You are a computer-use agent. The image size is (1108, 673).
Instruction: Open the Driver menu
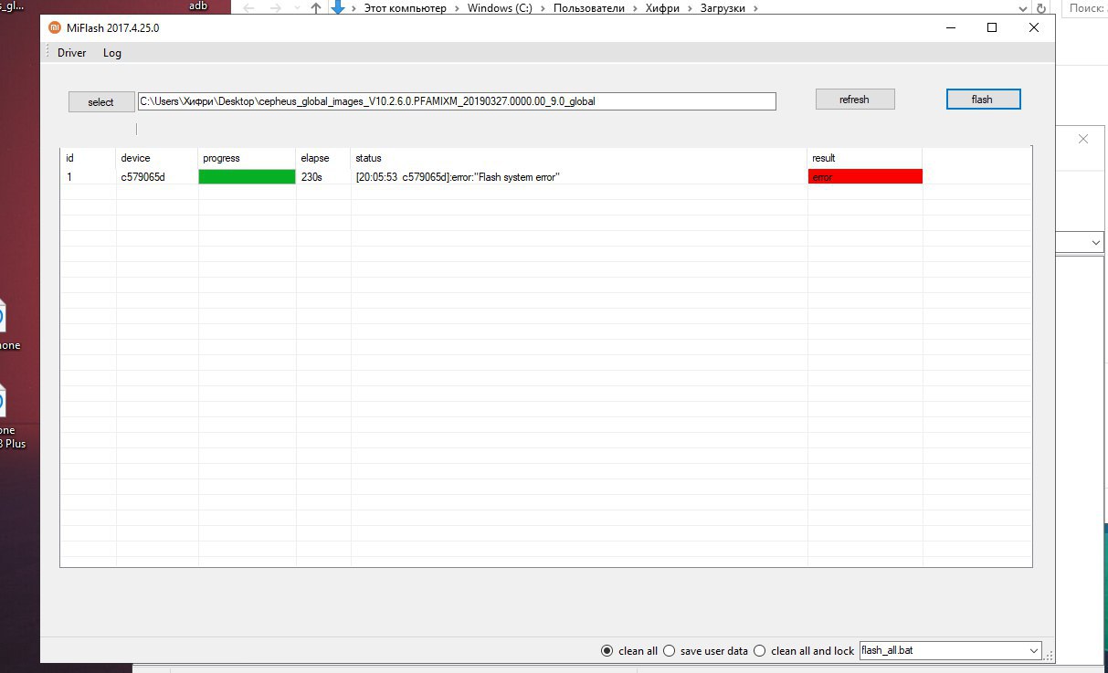(x=72, y=53)
